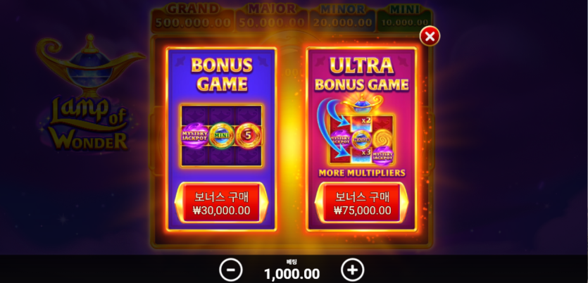Screen dimensions: 588x283
Task: Decrease the bet with minus button
Action: click(x=231, y=270)
